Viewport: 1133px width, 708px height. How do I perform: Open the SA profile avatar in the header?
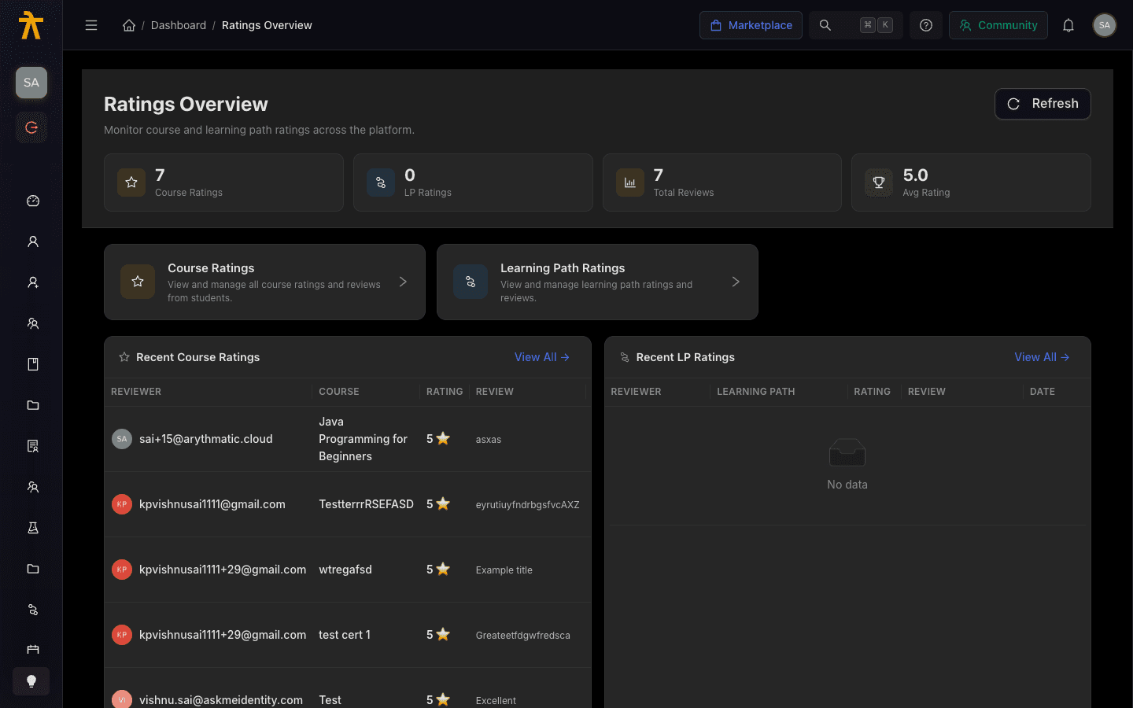(1105, 25)
